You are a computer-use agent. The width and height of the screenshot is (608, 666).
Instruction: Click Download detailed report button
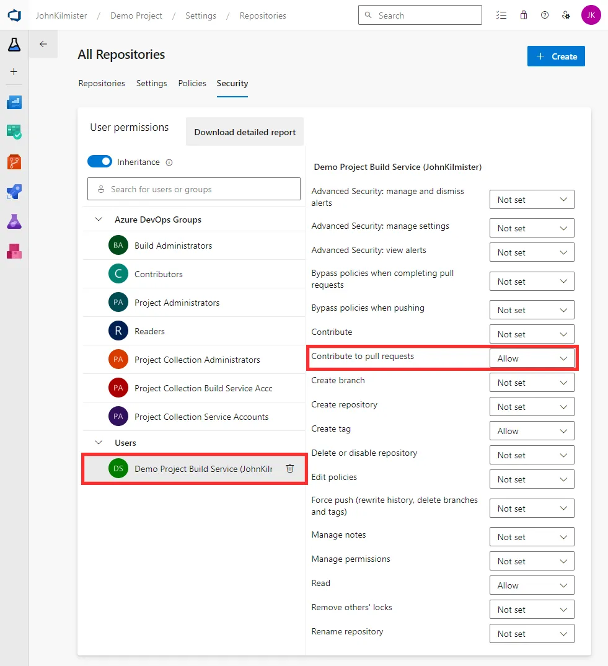coord(245,131)
